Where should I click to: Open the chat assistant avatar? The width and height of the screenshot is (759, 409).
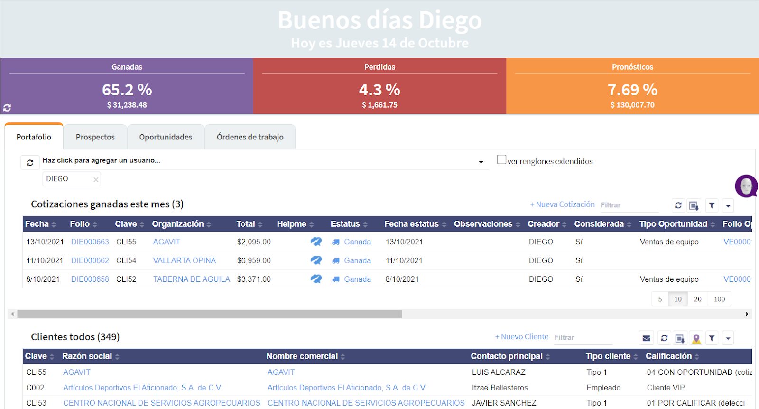coord(746,186)
